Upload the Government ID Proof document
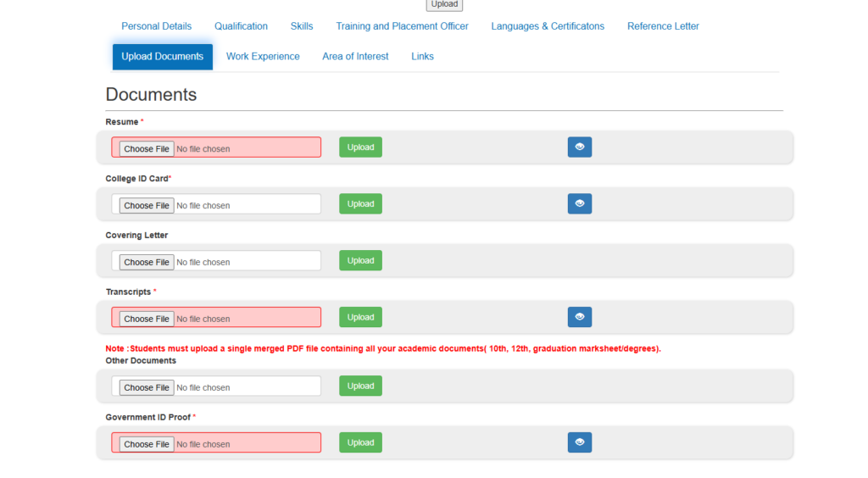 point(360,442)
